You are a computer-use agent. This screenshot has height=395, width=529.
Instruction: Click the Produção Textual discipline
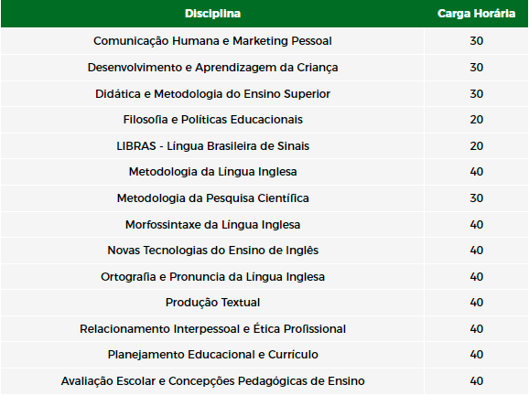pyautogui.click(x=212, y=303)
